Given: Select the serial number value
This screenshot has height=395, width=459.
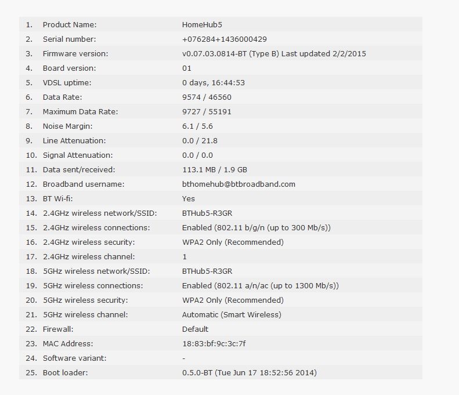Looking at the screenshot, I should [224, 39].
